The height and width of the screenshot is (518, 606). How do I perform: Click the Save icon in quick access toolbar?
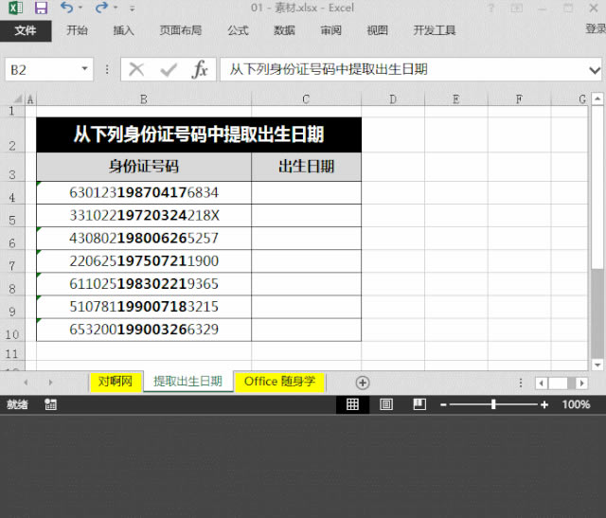pos(40,8)
